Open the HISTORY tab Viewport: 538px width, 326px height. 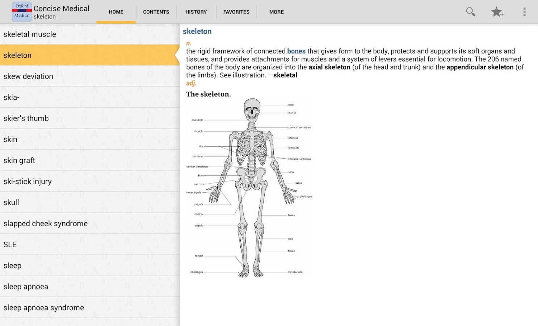coord(196,12)
